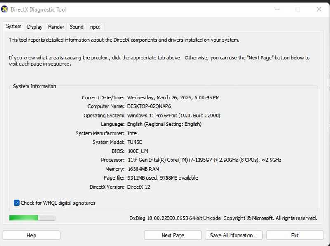This screenshot has width=330, height=246.
Task: Open the Render tab
Action: [x=56, y=27]
